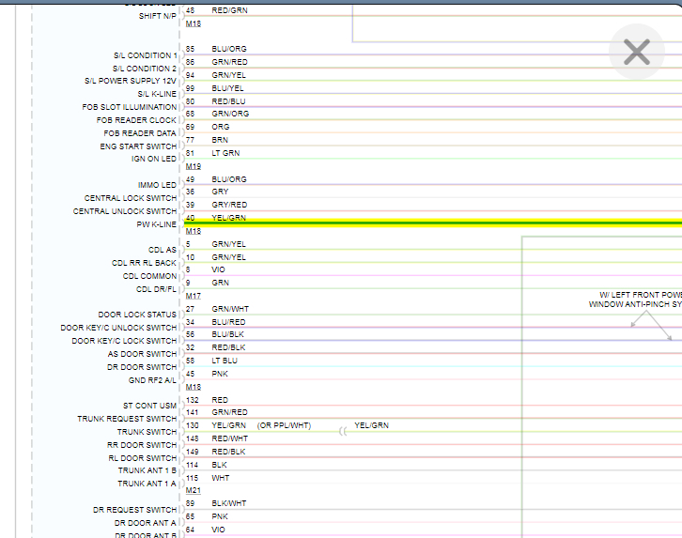Click the GRY/RED wire color on pin 39

tap(229, 205)
